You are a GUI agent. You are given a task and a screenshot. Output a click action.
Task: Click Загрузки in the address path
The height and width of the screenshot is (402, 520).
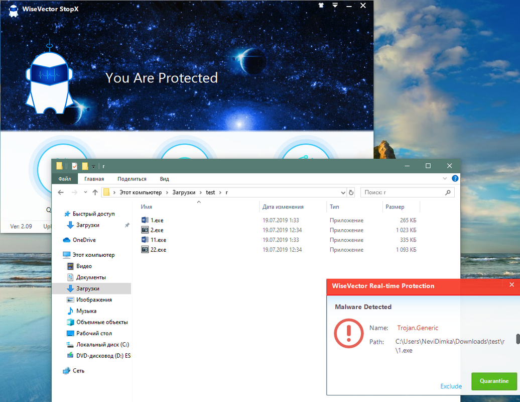click(184, 192)
